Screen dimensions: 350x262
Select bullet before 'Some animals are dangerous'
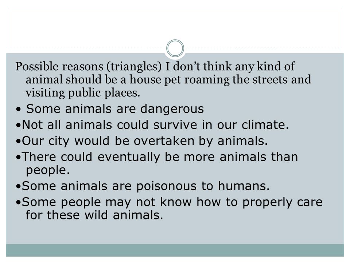coord(19,110)
